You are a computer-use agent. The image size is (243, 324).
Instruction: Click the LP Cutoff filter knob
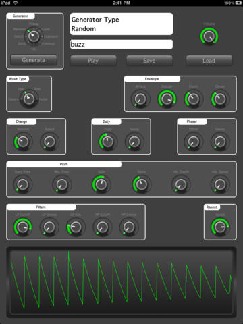23,227
